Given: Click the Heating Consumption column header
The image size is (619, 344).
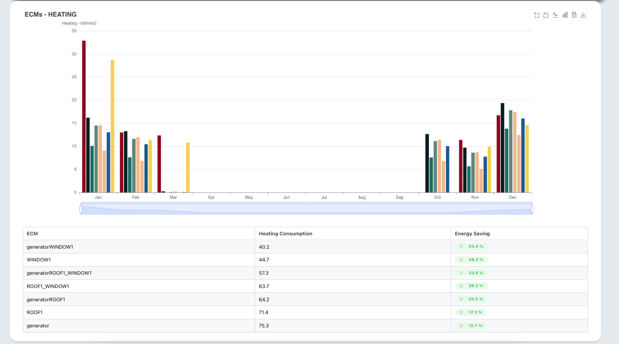Looking at the screenshot, I should tap(285, 234).
